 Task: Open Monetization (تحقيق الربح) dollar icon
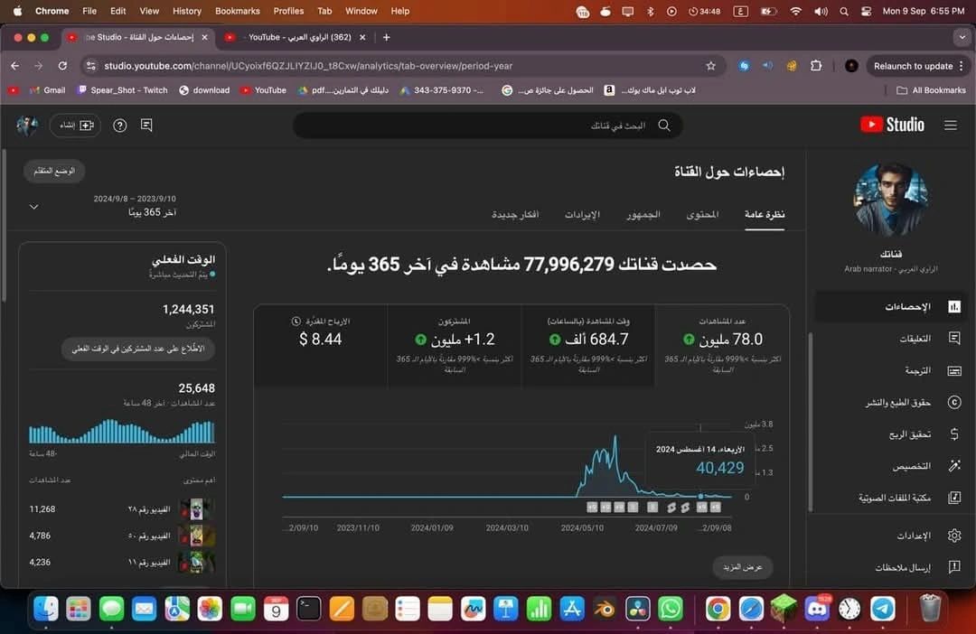[x=953, y=434]
